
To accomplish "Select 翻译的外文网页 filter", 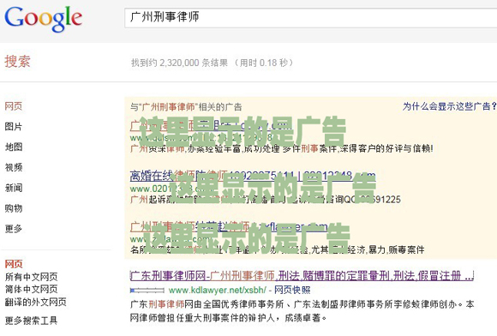I will pyautogui.click(x=35, y=302).
